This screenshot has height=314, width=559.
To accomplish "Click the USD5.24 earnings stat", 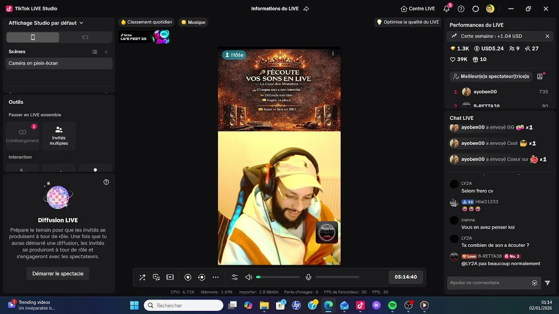I will 489,49.
